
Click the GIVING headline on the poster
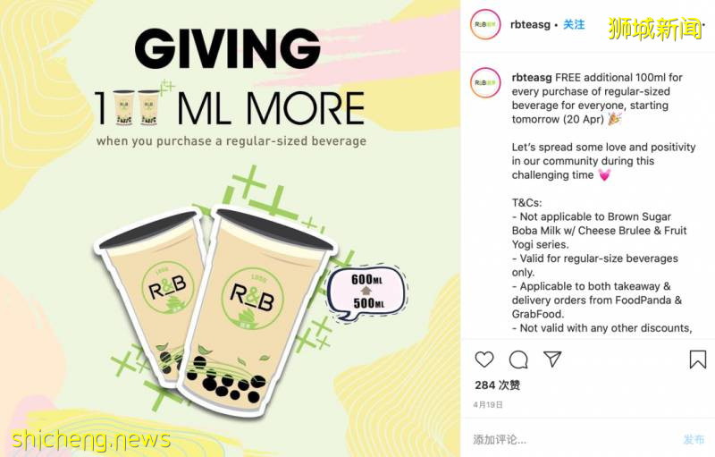pyautogui.click(x=228, y=48)
